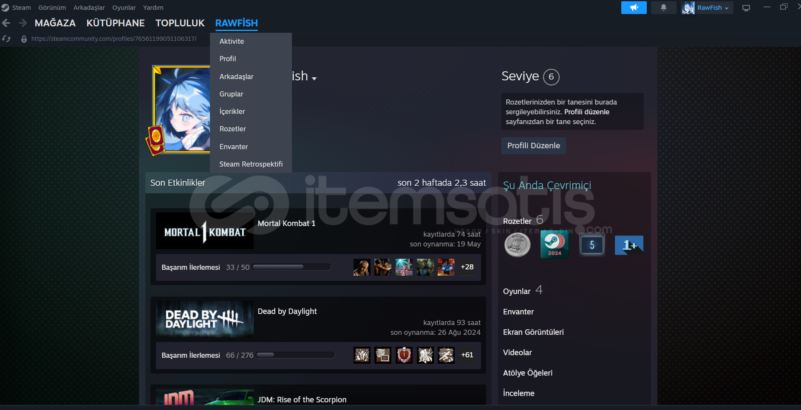Click Dead by Daylight achievement progress bar

pos(295,355)
